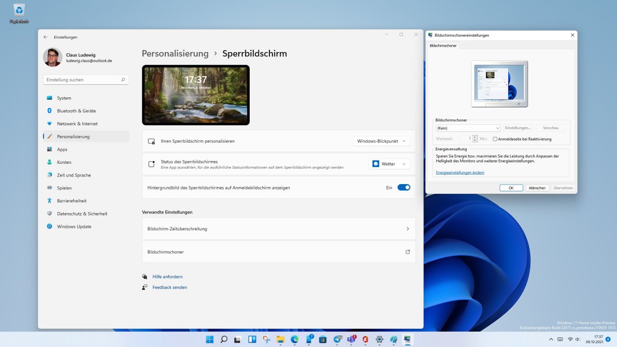Click the search magnifier in Einstellung suchen
The width and height of the screenshot is (617, 347).
[x=123, y=80]
